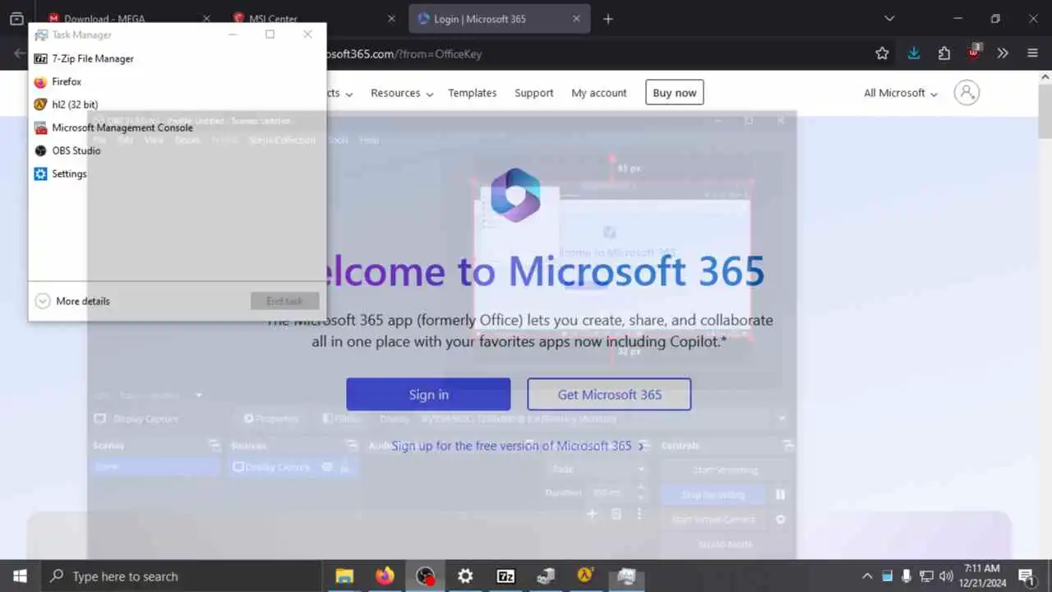Open the Windows Start menu
This screenshot has width=1052, height=592.
(20, 576)
